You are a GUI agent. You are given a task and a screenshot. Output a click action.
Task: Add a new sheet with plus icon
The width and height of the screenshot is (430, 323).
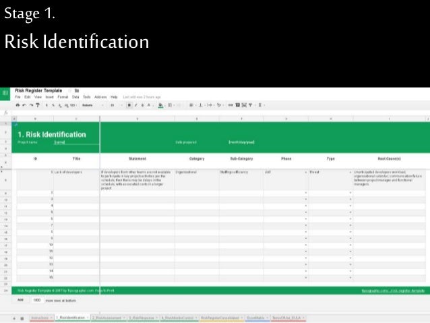[14, 317]
